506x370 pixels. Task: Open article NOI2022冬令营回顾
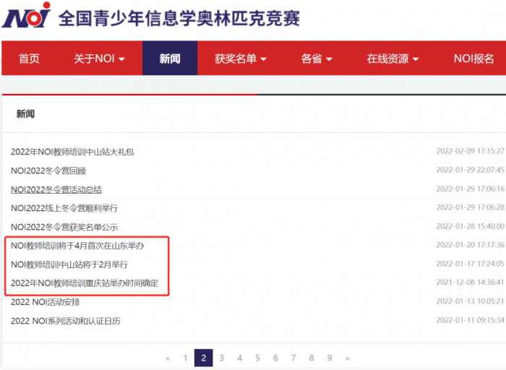[x=48, y=171]
